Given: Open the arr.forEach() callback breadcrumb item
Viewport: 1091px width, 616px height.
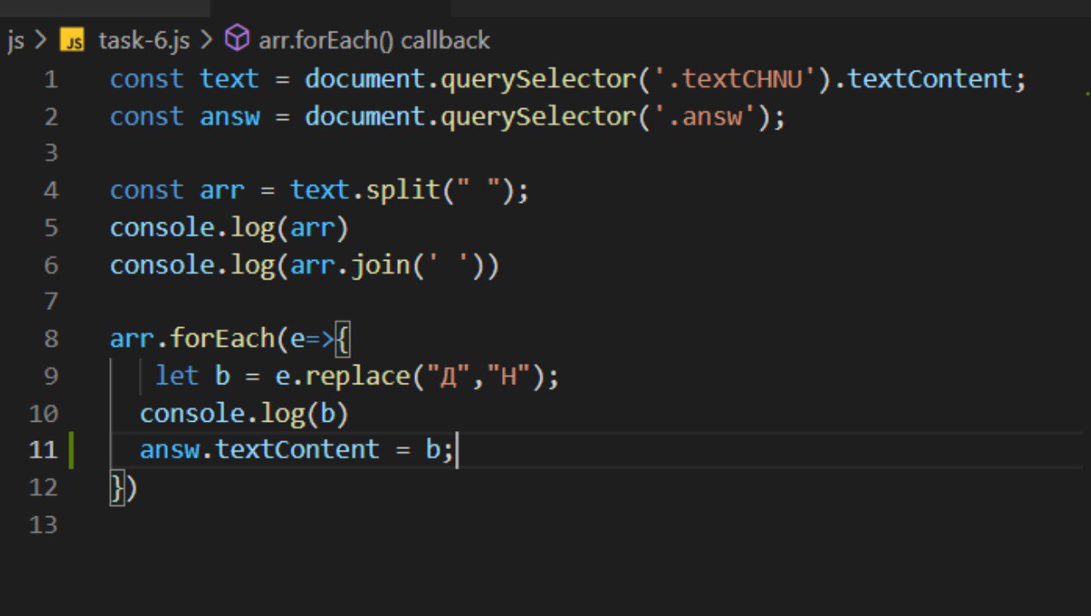Looking at the screenshot, I should click(x=374, y=40).
